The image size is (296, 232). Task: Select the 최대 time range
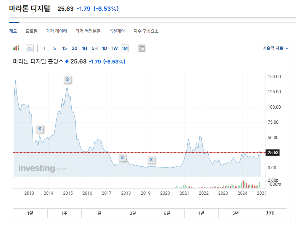tap(270, 213)
